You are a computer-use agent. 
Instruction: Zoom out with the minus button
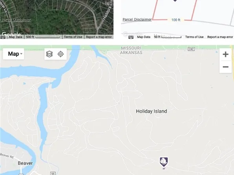[225, 67]
